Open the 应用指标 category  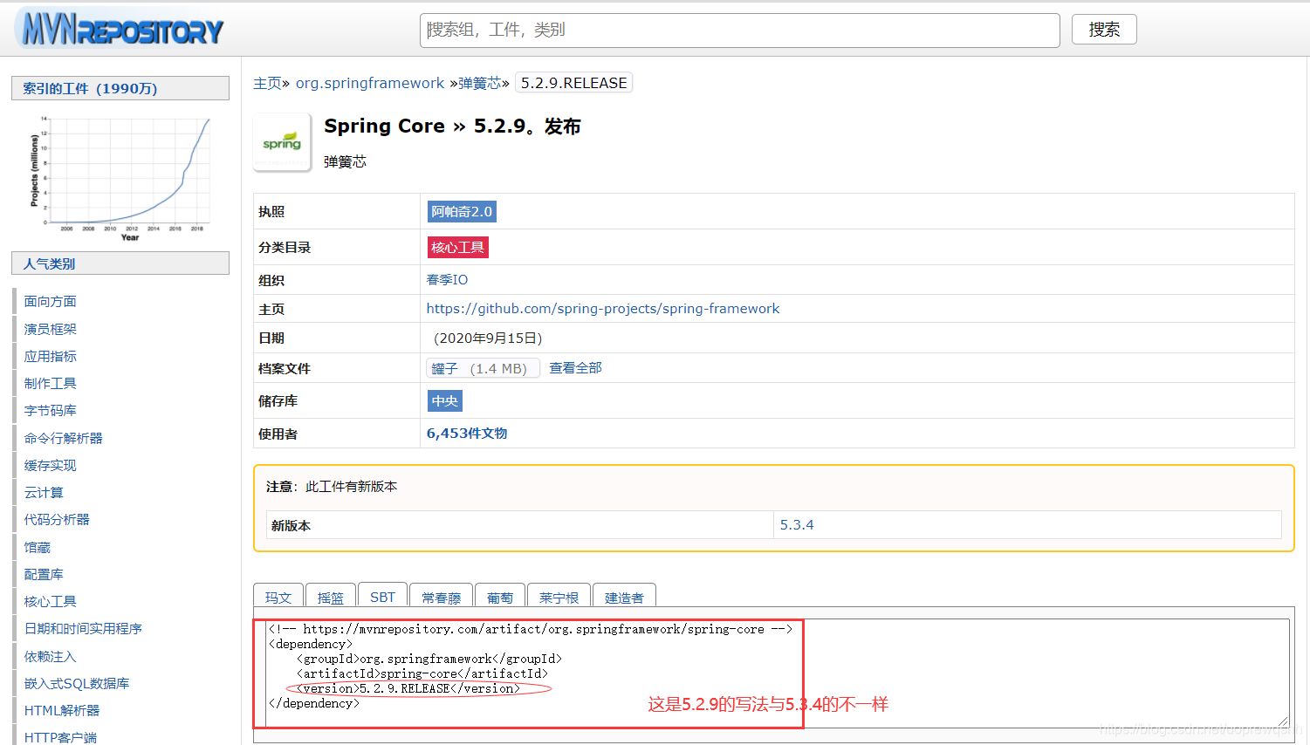pyautogui.click(x=51, y=356)
